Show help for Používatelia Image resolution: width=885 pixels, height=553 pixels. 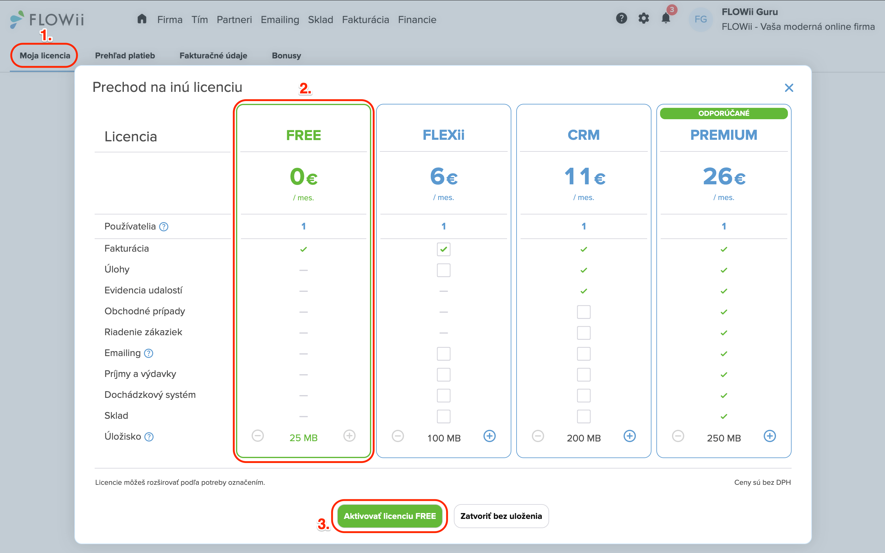click(x=164, y=227)
